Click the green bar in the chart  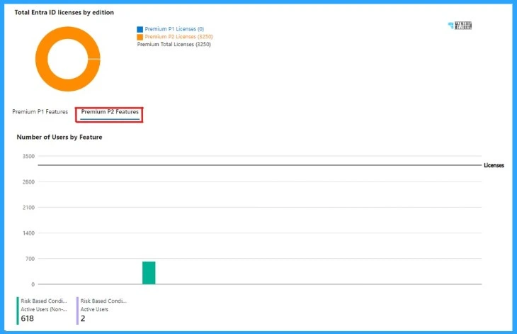click(x=149, y=273)
